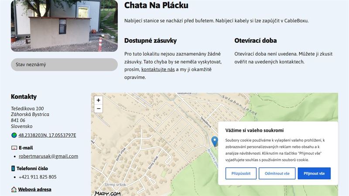Click the 'Záhorská Bystrica' address line

(30, 114)
